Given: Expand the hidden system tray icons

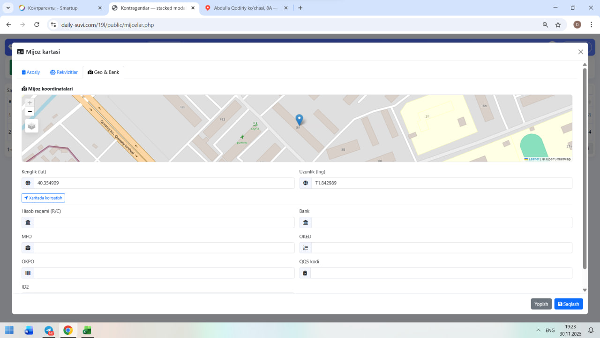Looking at the screenshot, I should (538, 330).
